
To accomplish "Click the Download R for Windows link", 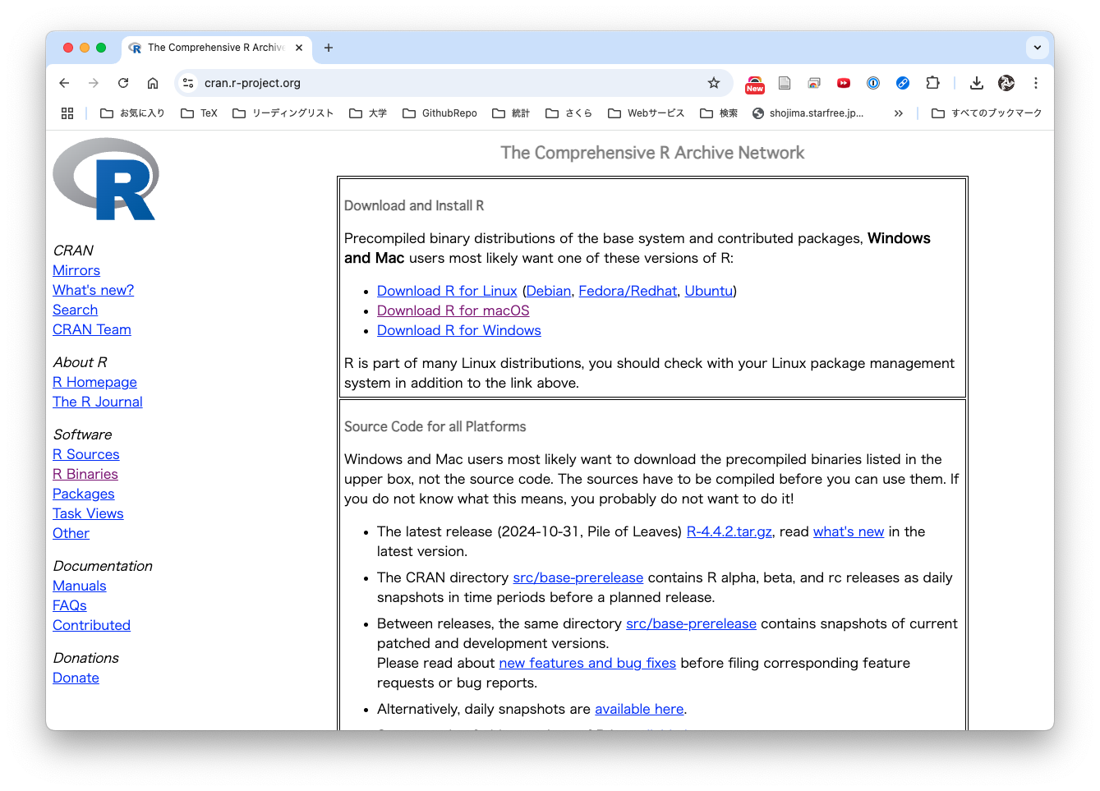I will click(x=458, y=330).
